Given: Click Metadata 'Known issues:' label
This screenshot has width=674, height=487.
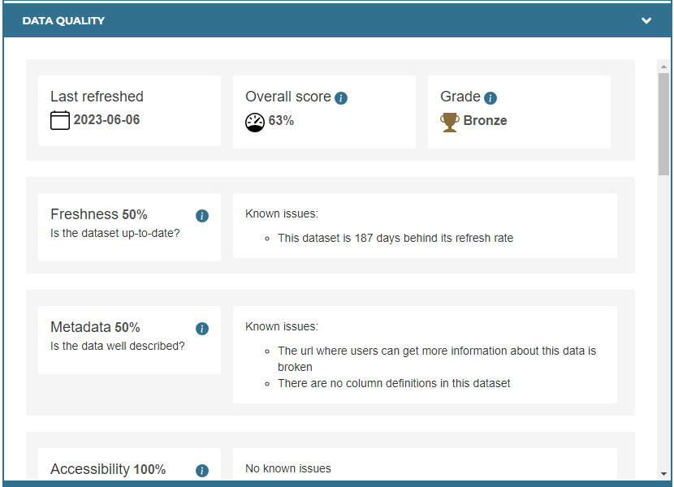Looking at the screenshot, I should (282, 326).
